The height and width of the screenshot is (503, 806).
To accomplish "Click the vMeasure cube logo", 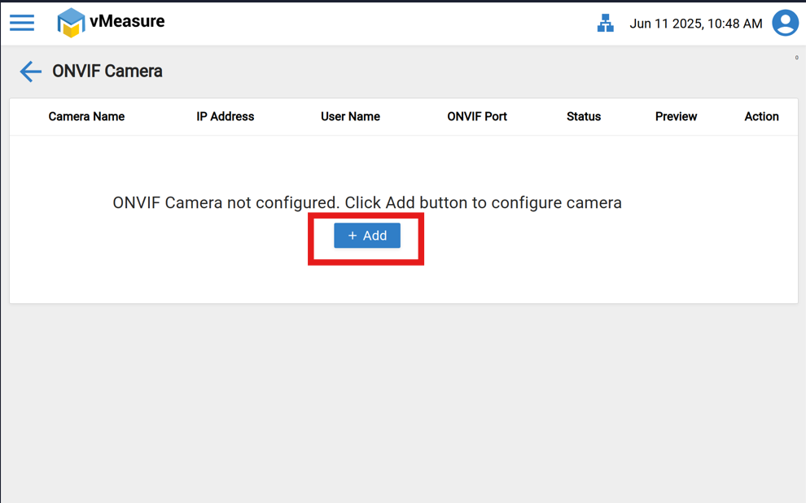I will pyautogui.click(x=71, y=23).
